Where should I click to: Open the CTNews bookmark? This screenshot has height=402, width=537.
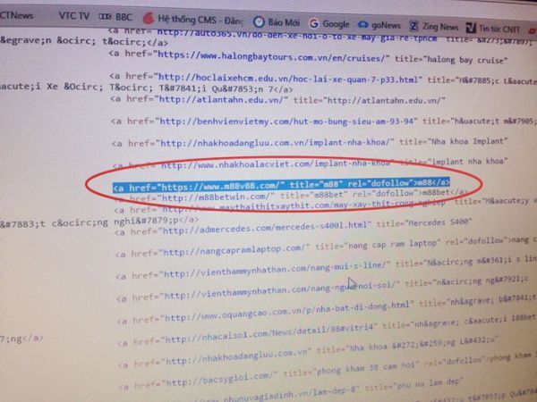[x=16, y=15]
